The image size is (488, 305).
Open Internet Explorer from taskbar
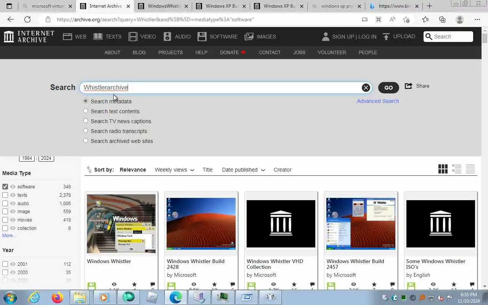34,297
